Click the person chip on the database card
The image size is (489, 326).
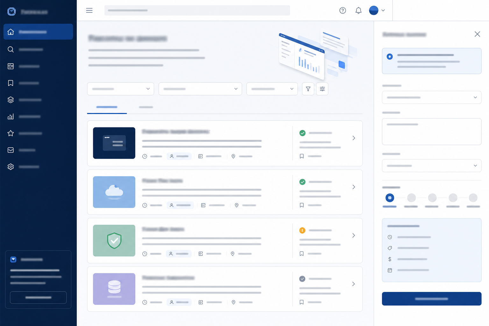[179, 302]
